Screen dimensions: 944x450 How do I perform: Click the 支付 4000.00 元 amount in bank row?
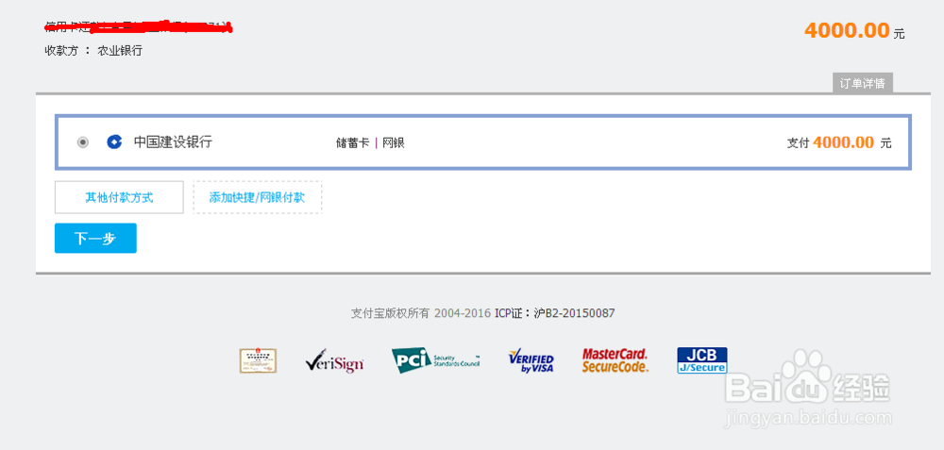click(839, 142)
